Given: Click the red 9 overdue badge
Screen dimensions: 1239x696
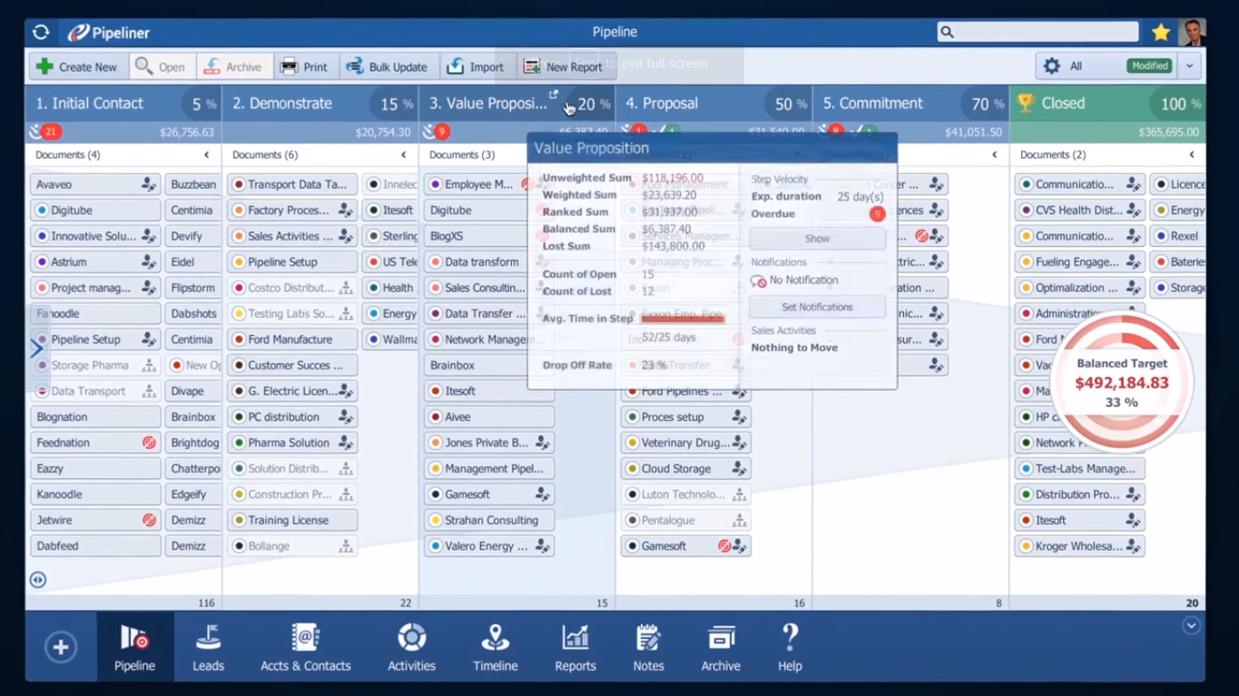Looking at the screenshot, I should pos(442,132).
